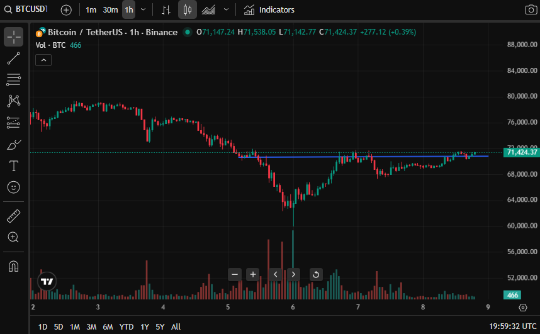Viewport: 540px width, 334px height.
Task: Click the 466 volume value label on the price axis
Action: click(x=512, y=295)
